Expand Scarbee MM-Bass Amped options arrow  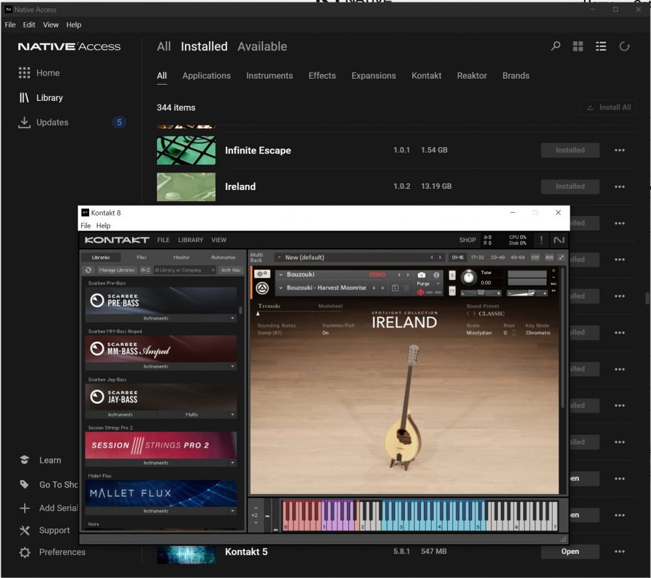232,366
